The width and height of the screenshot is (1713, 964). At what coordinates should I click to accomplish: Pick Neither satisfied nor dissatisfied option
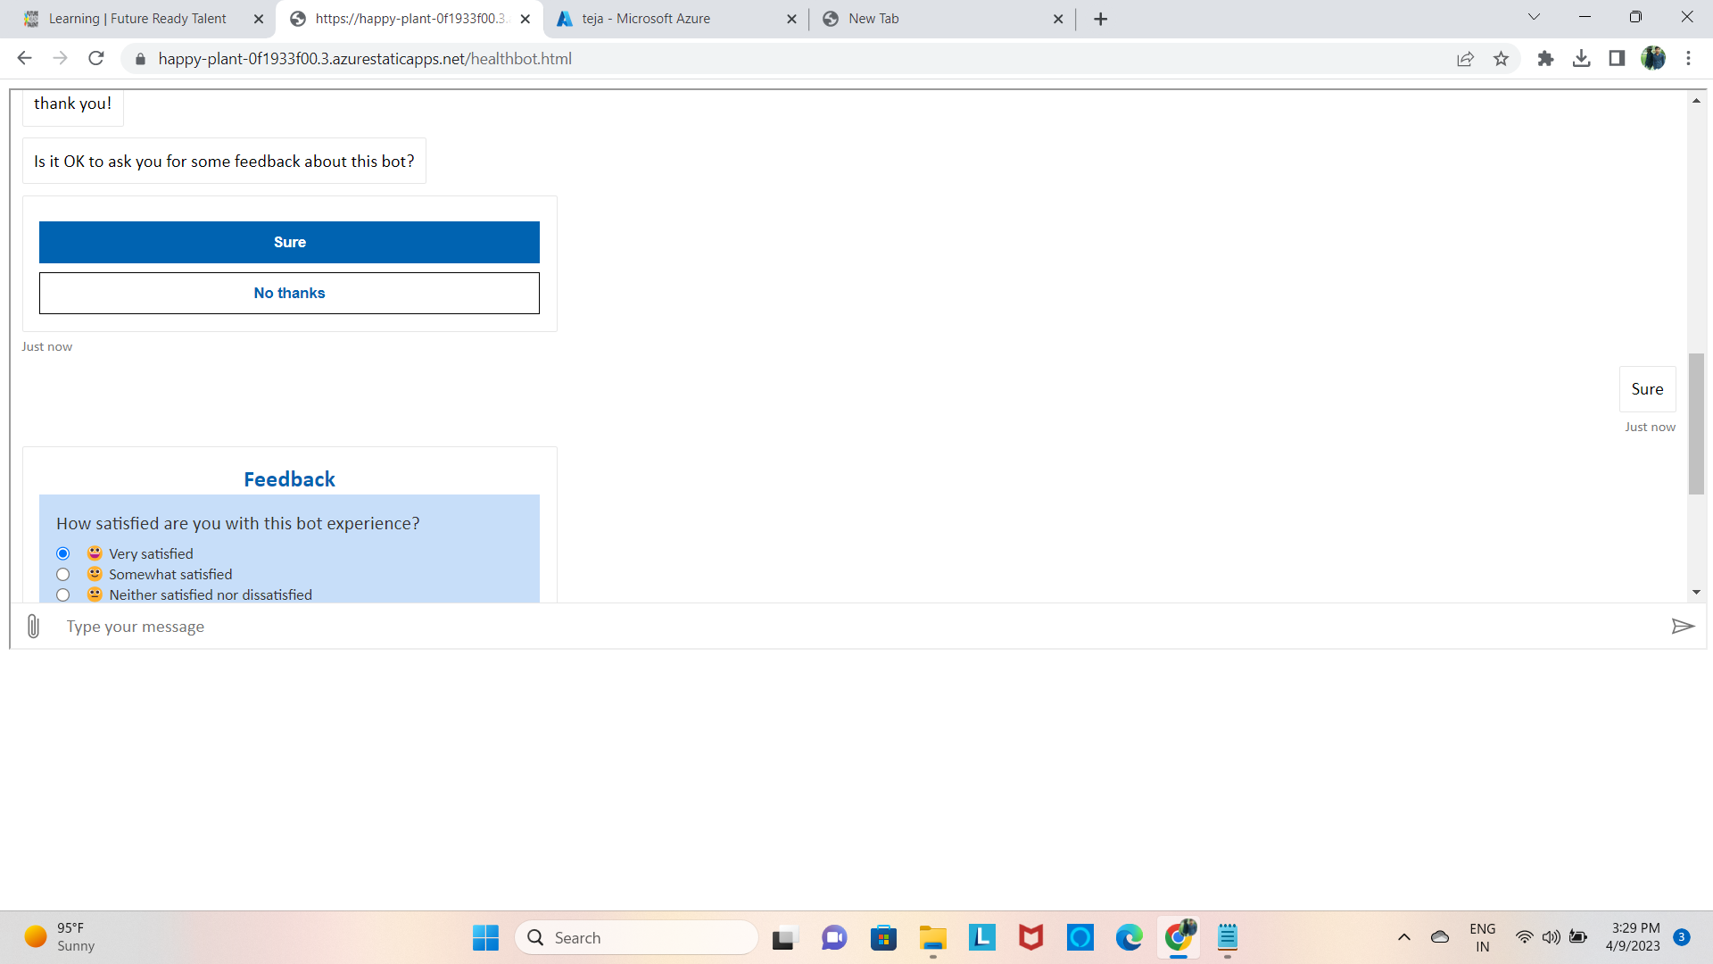[63, 594]
